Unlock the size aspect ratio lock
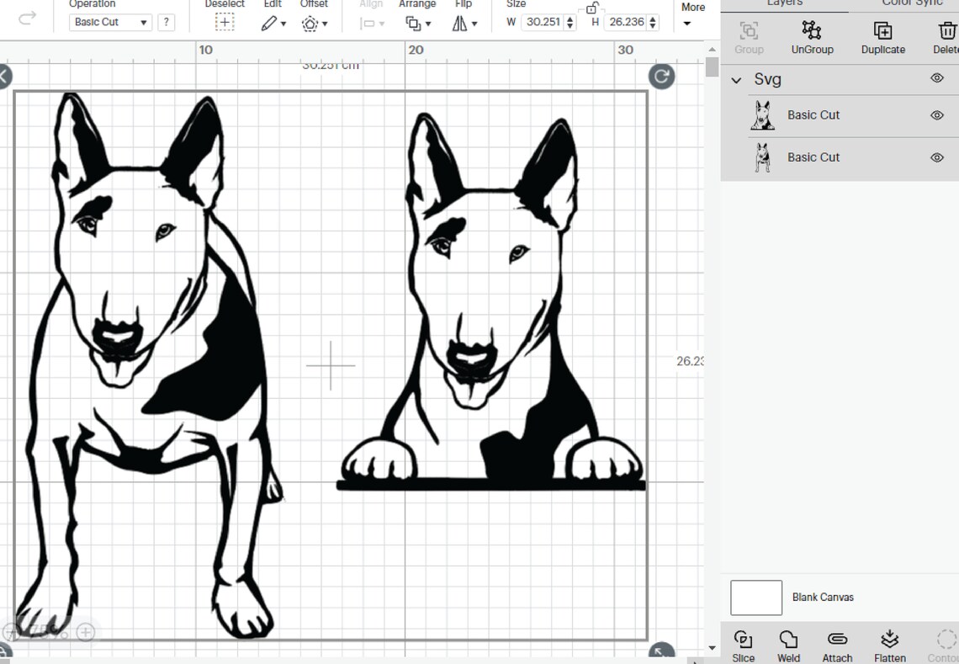 591,7
